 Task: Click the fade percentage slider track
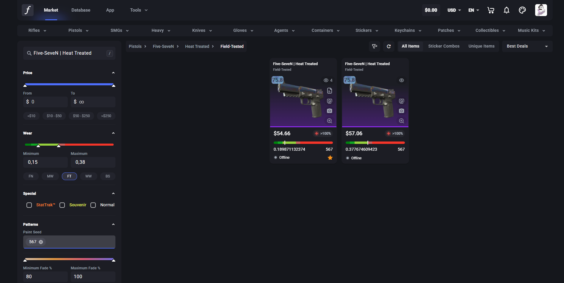[x=69, y=259]
